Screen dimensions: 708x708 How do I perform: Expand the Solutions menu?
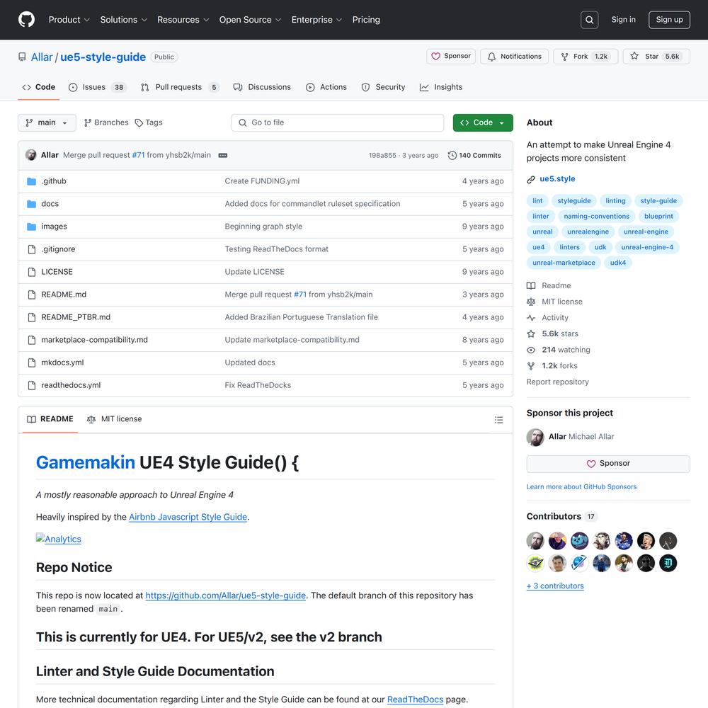(123, 20)
